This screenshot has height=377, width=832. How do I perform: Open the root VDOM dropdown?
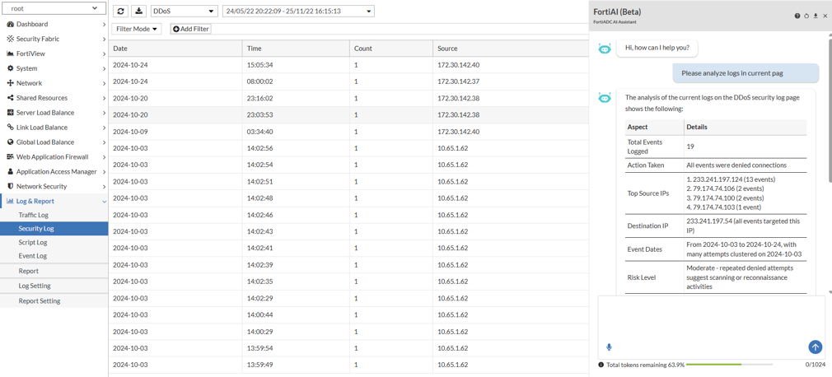coord(53,8)
